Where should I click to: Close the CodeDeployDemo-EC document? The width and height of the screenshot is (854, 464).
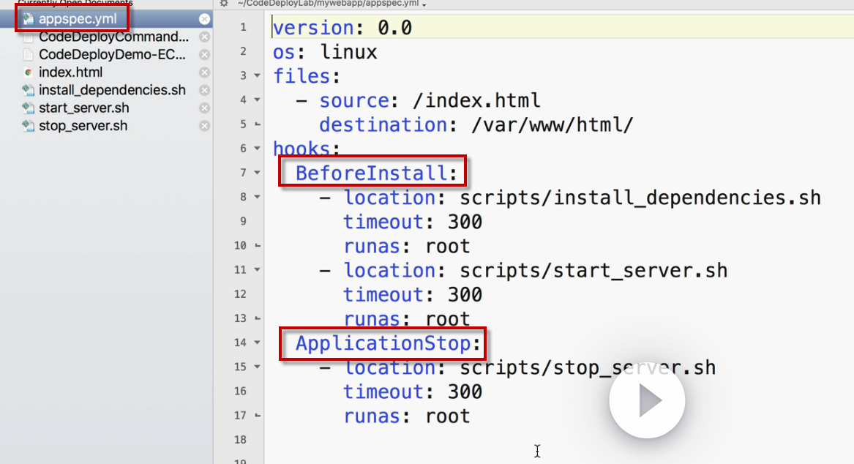pos(204,54)
